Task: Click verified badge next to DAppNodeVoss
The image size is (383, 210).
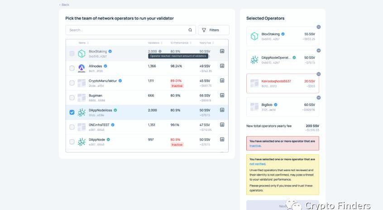Action: pyautogui.click(x=115, y=110)
